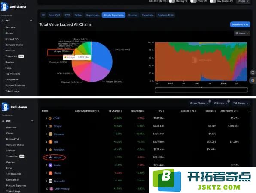Click the Stacks chain icon
The image size is (256, 193).
[50, 173]
